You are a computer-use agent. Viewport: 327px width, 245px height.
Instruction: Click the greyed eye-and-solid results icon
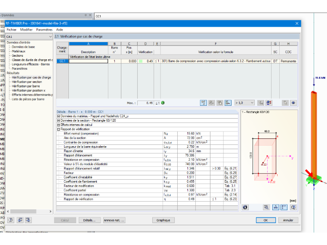(219, 103)
